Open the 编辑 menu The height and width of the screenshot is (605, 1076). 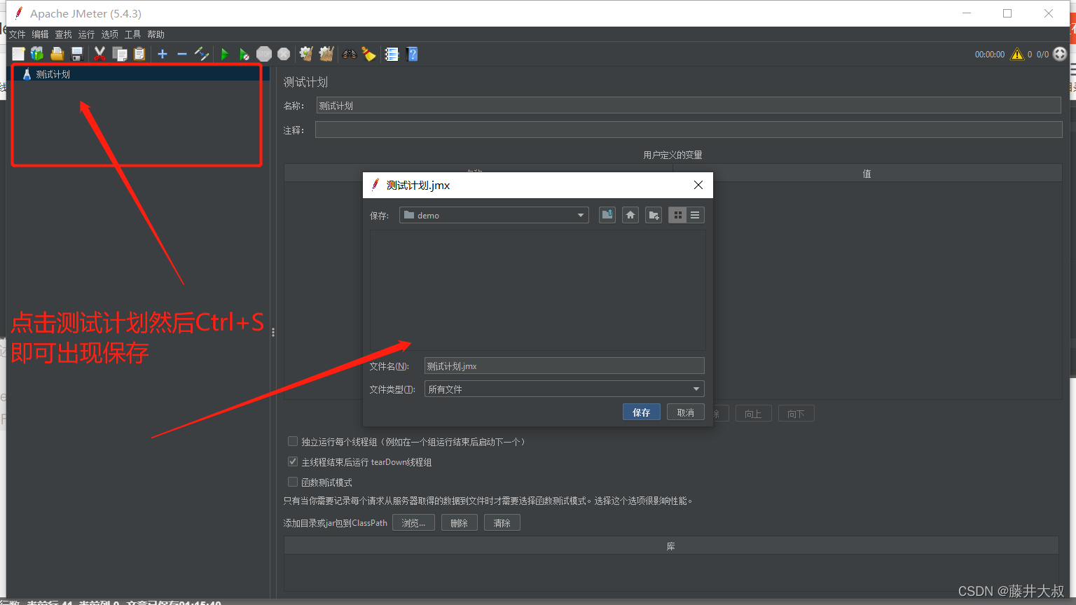click(x=40, y=34)
